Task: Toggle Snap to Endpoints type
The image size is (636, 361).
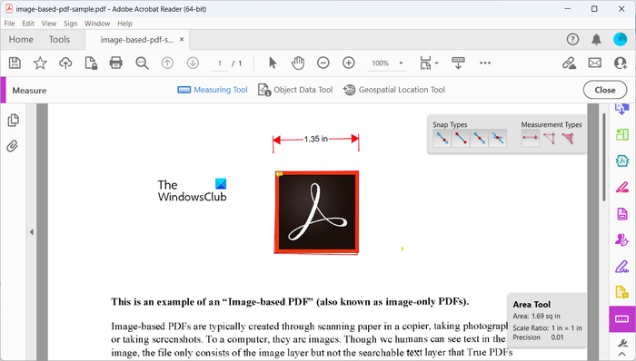Action: click(x=461, y=139)
